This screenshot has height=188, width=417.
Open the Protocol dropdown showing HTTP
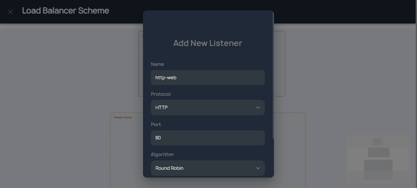pos(208,108)
